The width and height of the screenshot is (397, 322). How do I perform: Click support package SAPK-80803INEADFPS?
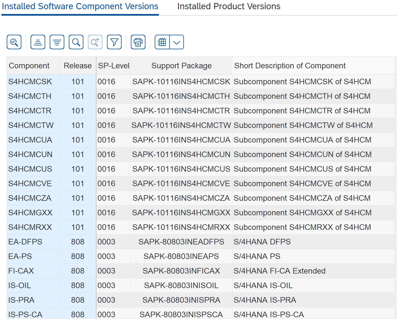(181, 242)
